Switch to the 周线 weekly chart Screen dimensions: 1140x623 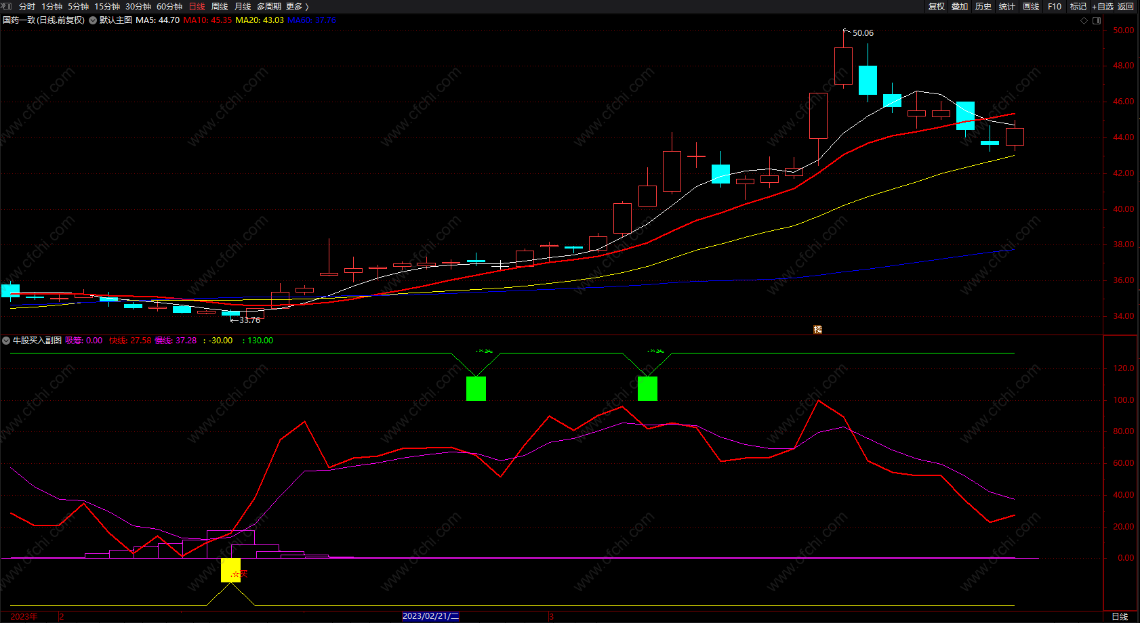220,6
